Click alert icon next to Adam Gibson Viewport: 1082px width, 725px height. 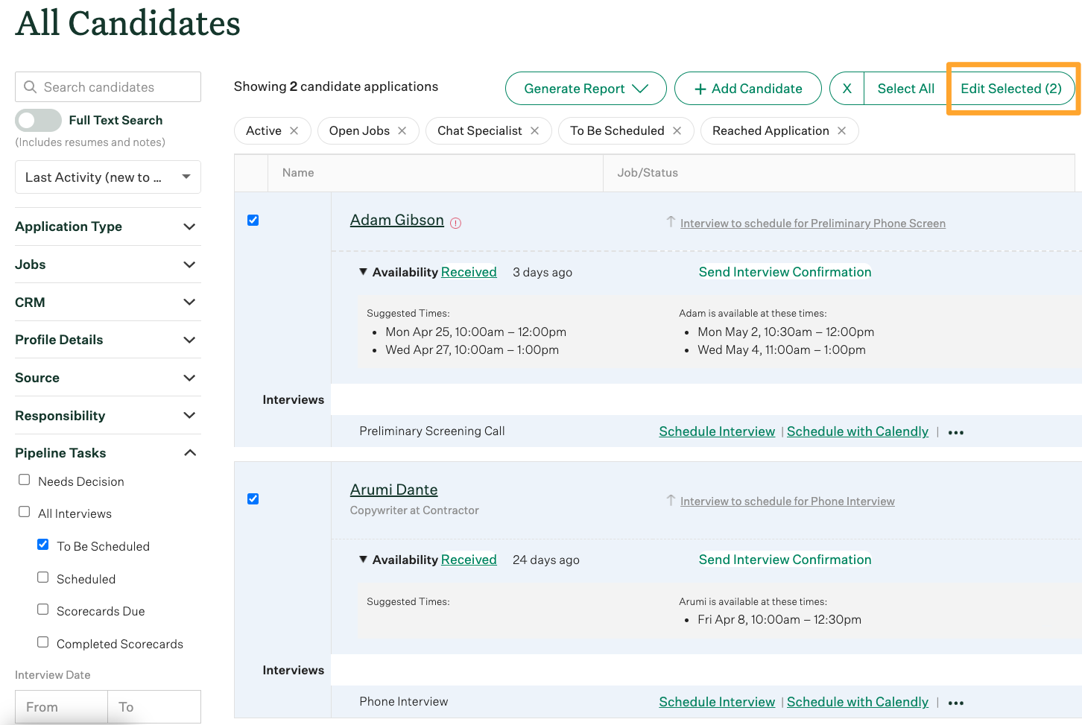(x=456, y=223)
